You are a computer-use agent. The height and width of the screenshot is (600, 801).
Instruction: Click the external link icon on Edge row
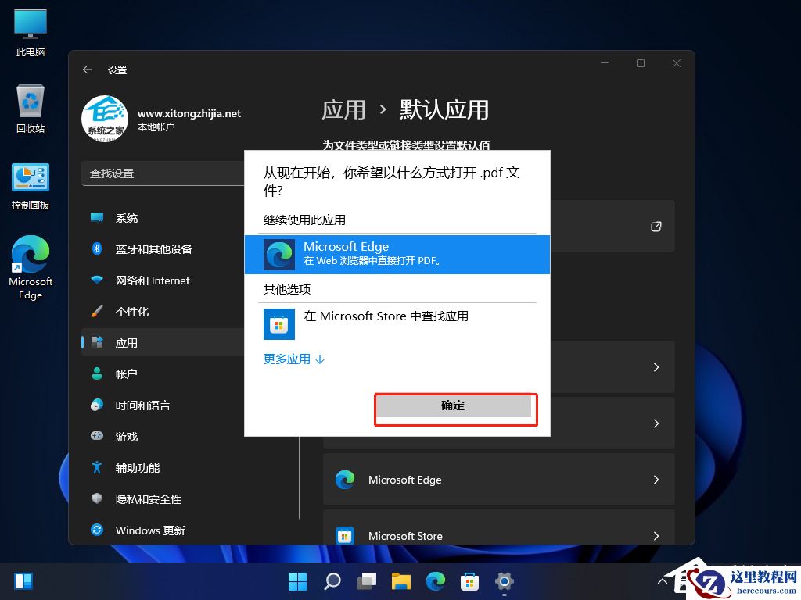657,227
